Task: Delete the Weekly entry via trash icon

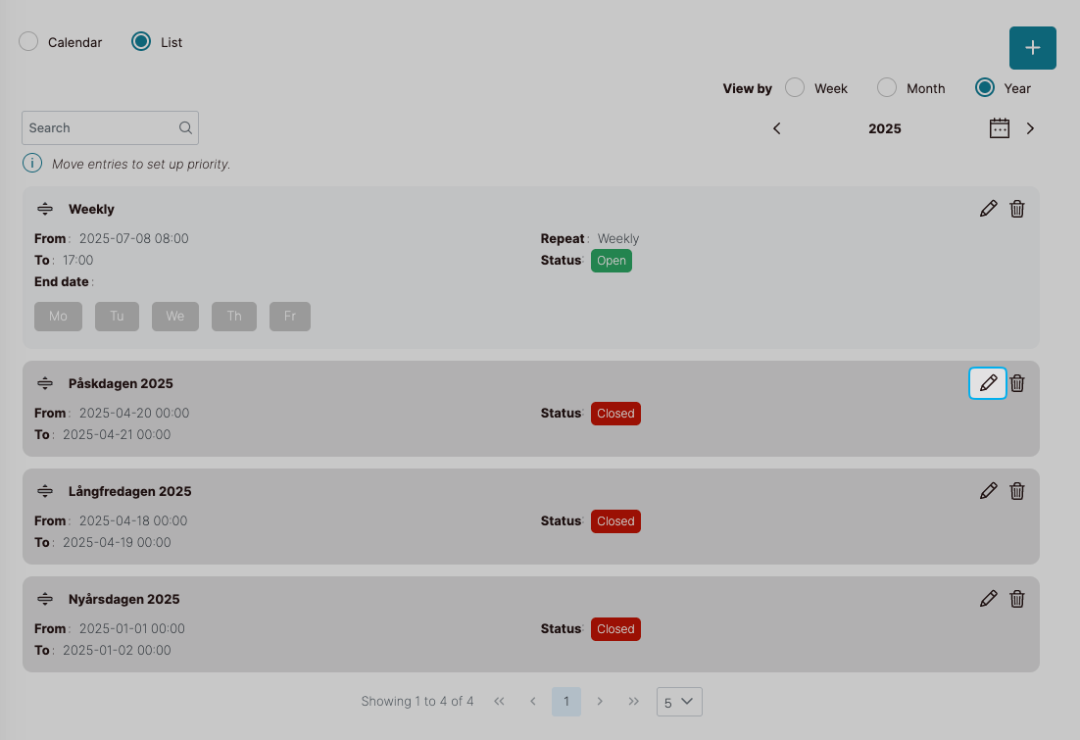Action: pos(1017,209)
